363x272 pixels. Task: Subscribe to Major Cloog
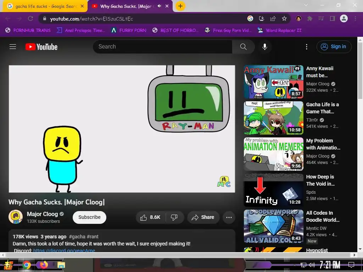[x=89, y=217]
